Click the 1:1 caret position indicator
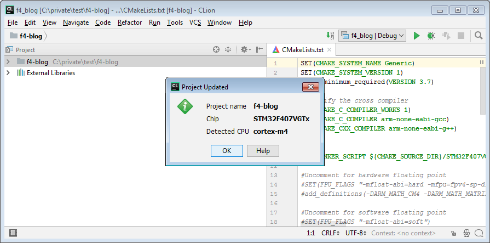The height and width of the screenshot is (243, 490). tap(310, 233)
